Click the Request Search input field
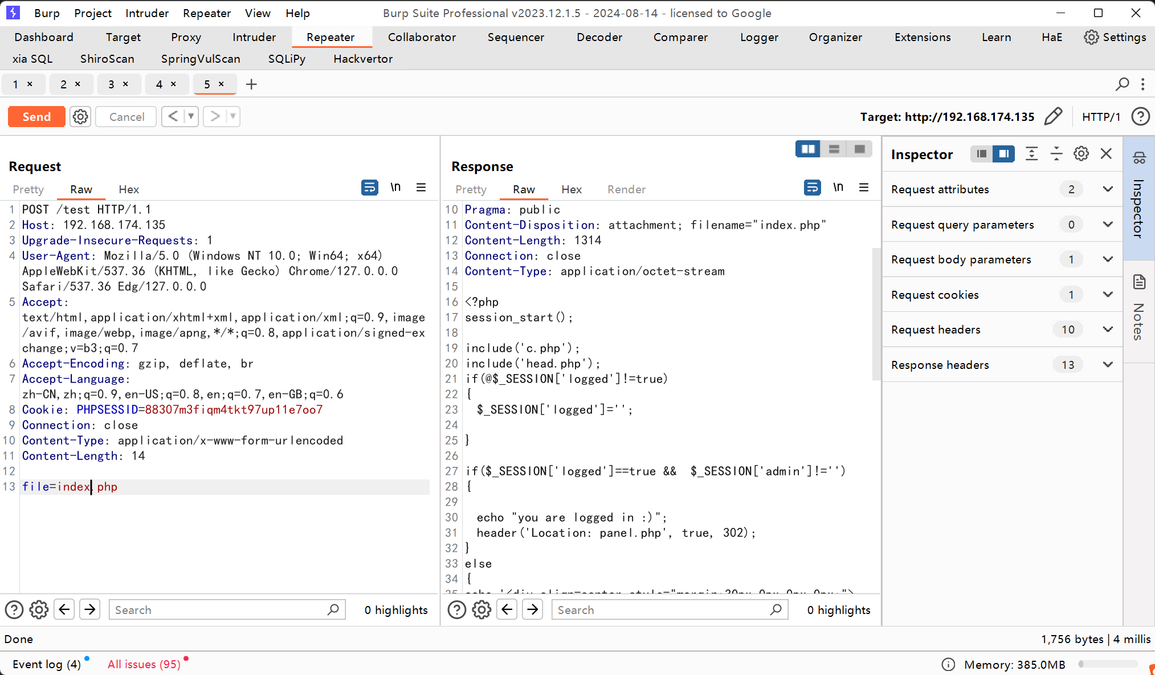This screenshot has width=1155, height=675. coord(227,609)
